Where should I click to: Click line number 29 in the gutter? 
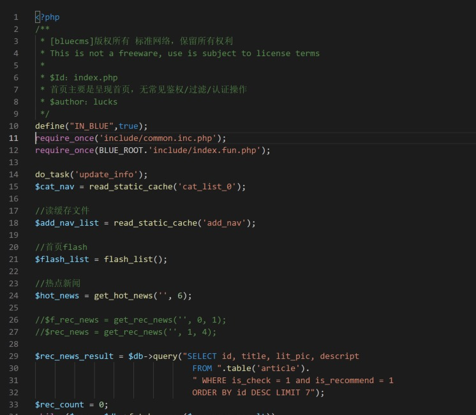[13, 356]
